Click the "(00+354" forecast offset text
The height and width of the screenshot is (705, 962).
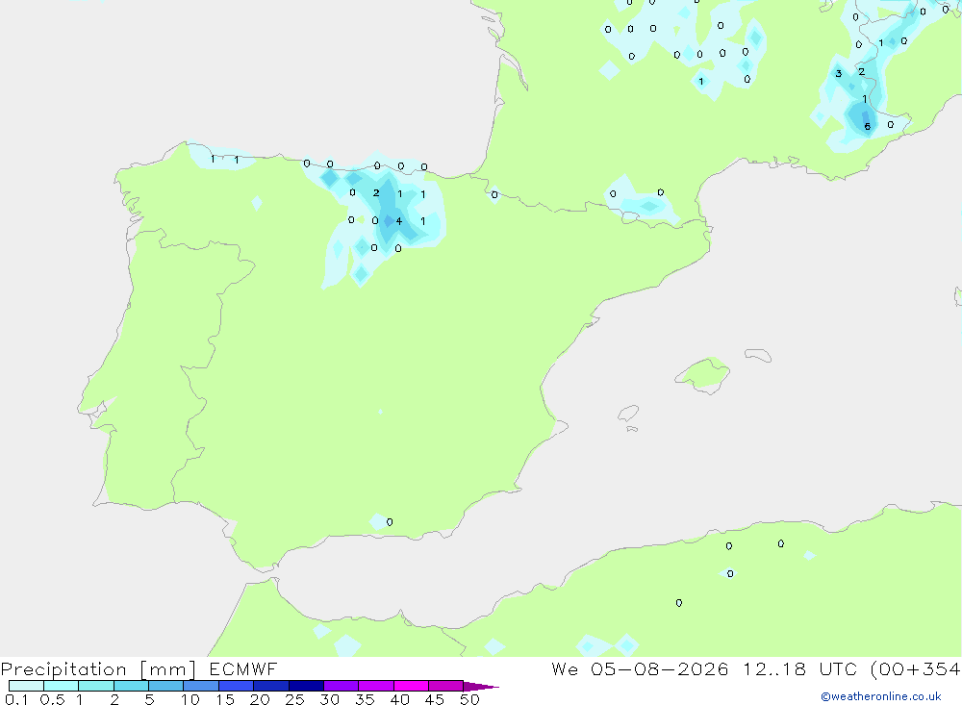click(916, 669)
